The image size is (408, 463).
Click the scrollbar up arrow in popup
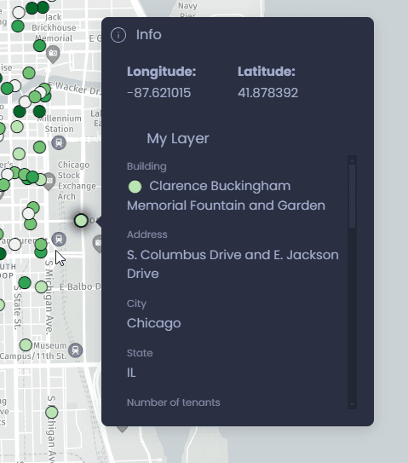pyautogui.click(x=352, y=160)
